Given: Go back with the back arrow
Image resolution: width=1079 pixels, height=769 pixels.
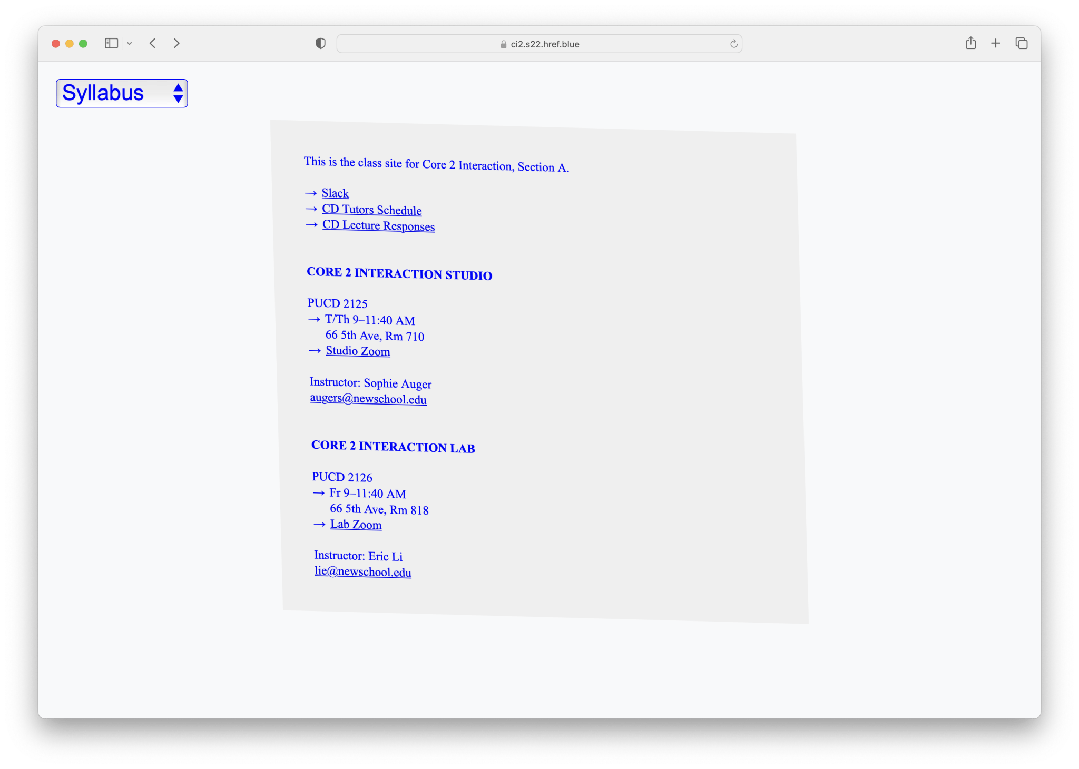Looking at the screenshot, I should pyautogui.click(x=152, y=44).
